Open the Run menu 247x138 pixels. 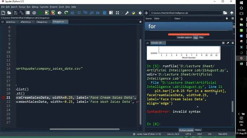pyautogui.click(x=29, y=7)
